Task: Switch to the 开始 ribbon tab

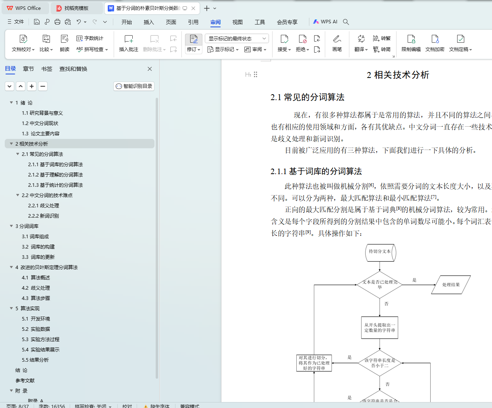Action: coord(127,22)
